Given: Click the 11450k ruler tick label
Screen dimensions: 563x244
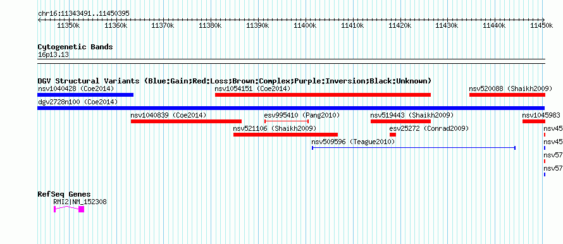Looking at the screenshot, I should click(542, 25).
